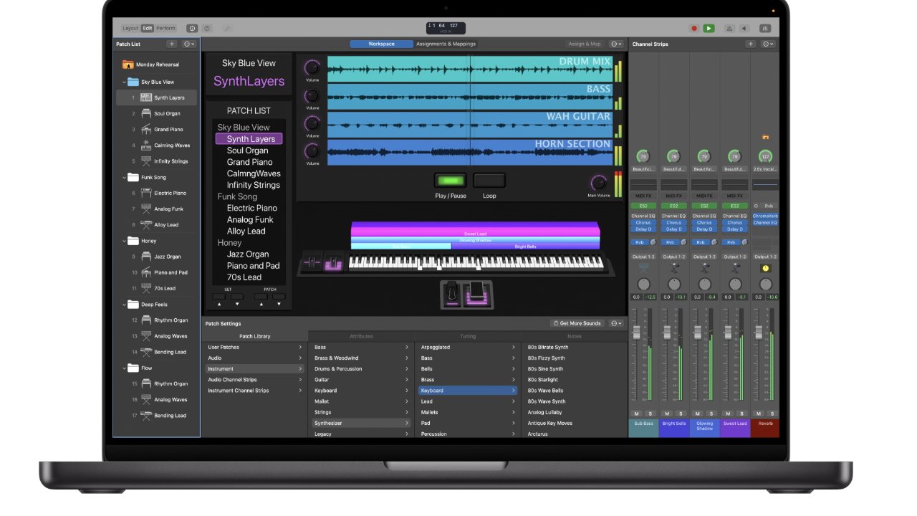Screen dimensions: 917x516
Task: Click the ChromaVerb plugin slot on the Reverb strip
Action: 765,216
